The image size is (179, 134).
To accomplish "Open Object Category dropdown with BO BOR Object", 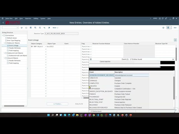I will click(46, 47).
